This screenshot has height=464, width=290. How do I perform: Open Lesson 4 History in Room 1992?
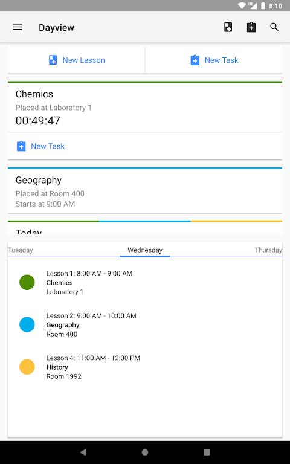pyautogui.click(x=145, y=367)
